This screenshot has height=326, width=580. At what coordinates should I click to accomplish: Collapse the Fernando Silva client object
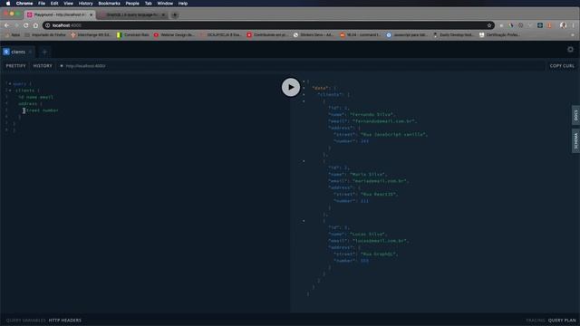[x=304, y=101]
